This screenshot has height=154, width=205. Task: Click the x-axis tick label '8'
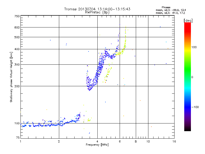pyautogui.click(x=136, y=141)
